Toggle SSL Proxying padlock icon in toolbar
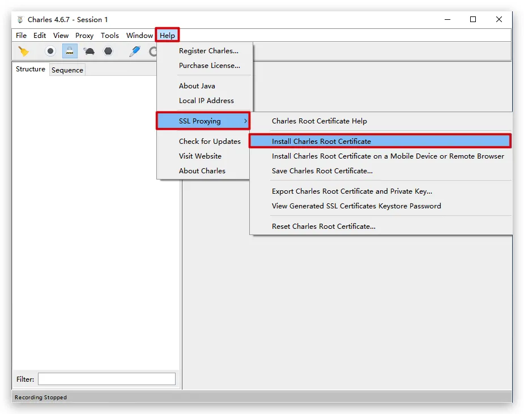 pyautogui.click(x=70, y=52)
